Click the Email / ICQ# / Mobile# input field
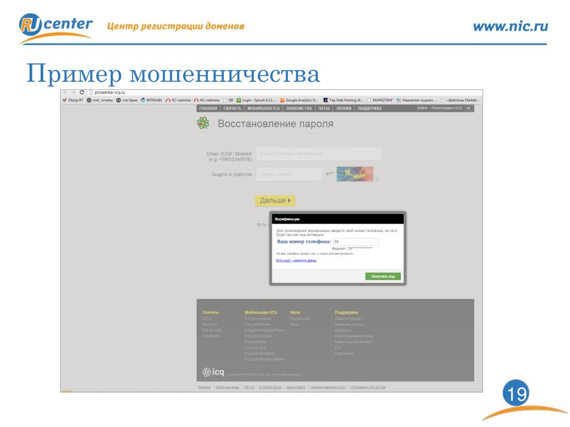The height and width of the screenshot is (427, 570). 319,153
